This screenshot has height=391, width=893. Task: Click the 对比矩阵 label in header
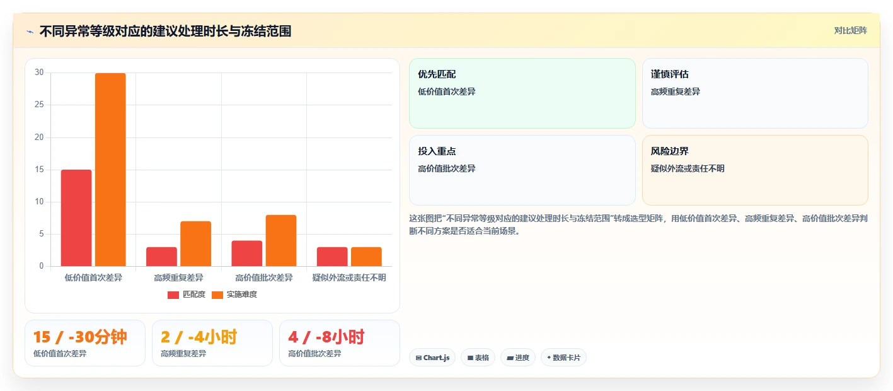tap(851, 31)
